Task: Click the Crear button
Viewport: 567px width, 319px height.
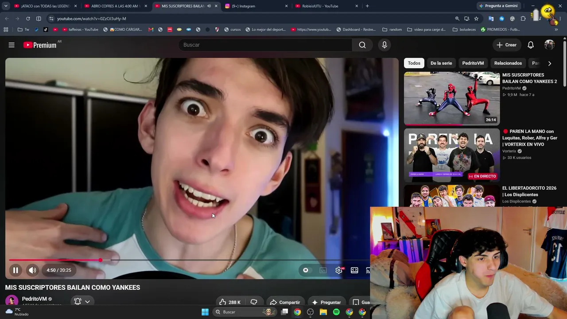Action: click(x=506, y=45)
